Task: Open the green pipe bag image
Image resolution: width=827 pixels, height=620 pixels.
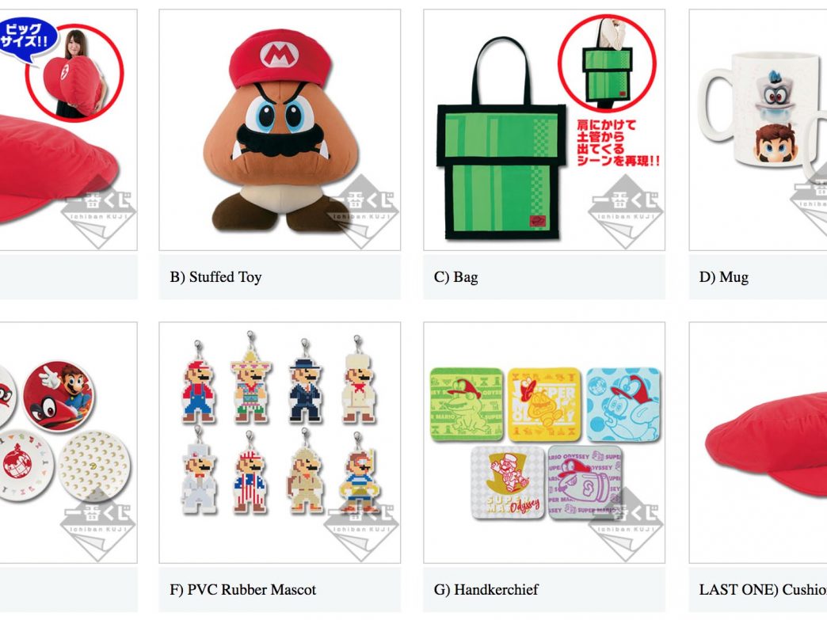Action: 543,130
